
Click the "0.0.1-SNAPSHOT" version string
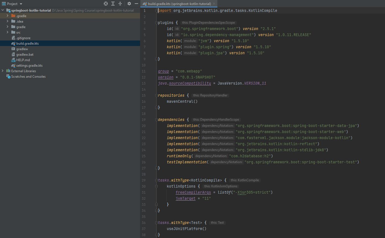coord(198,77)
